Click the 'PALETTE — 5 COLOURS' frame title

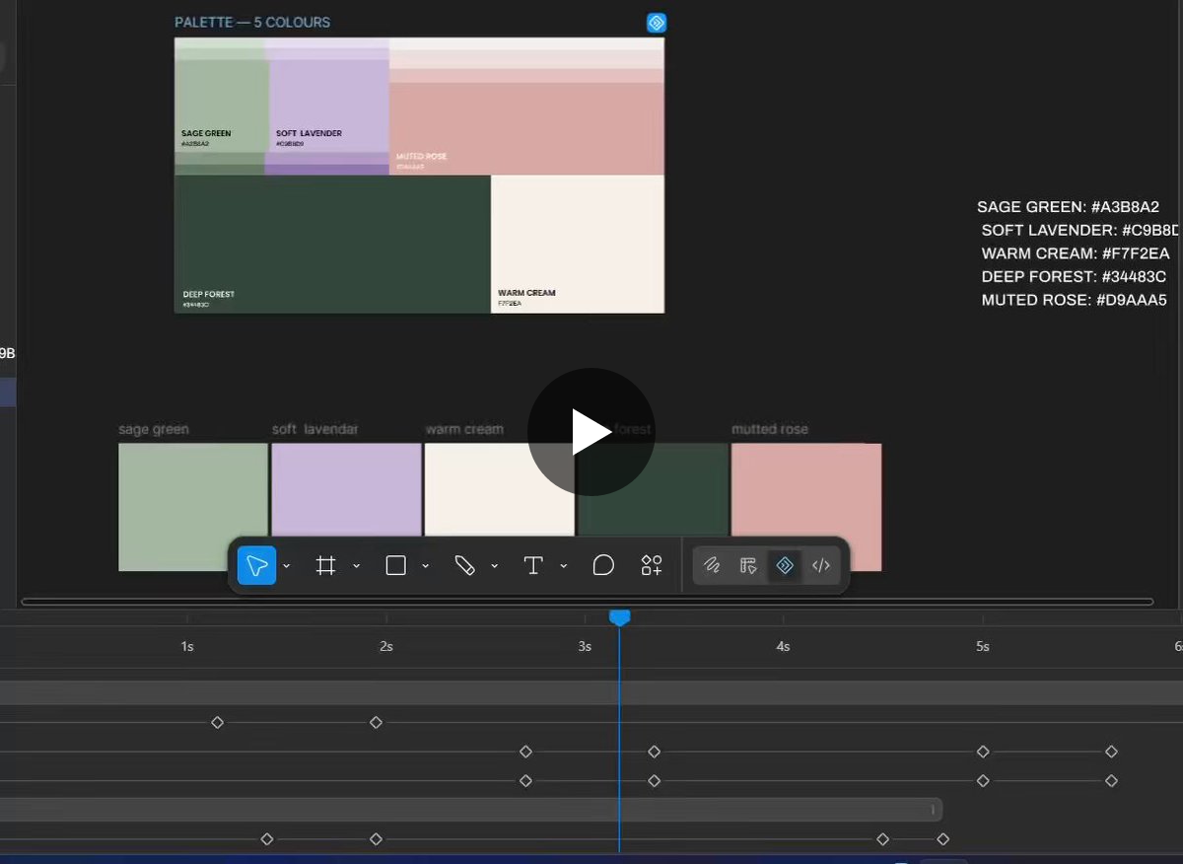(x=252, y=22)
